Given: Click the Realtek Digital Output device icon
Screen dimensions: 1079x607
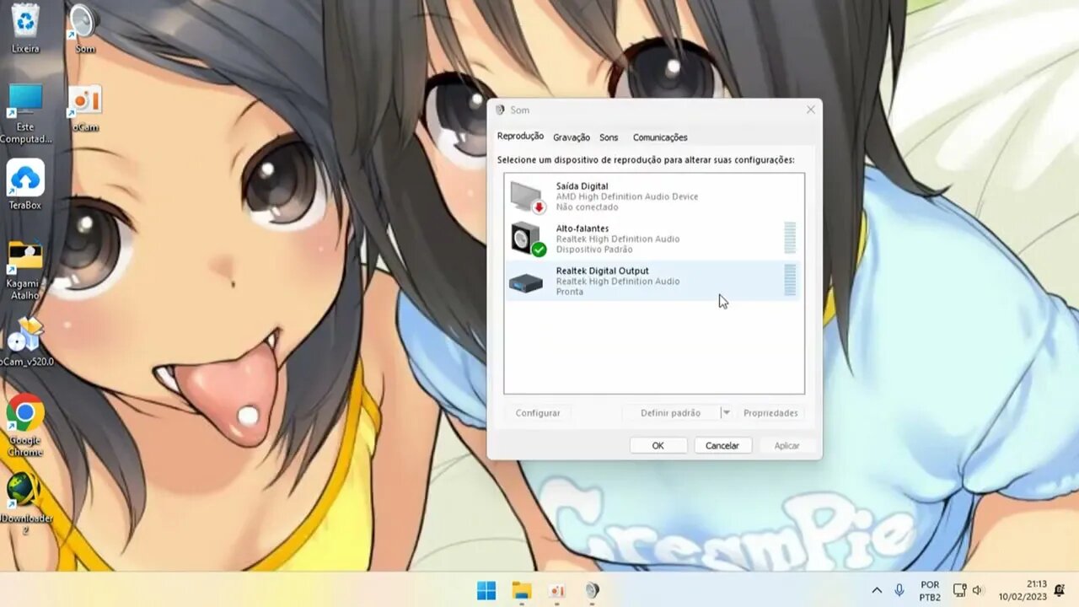Looking at the screenshot, I should click(x=526, y=283).
